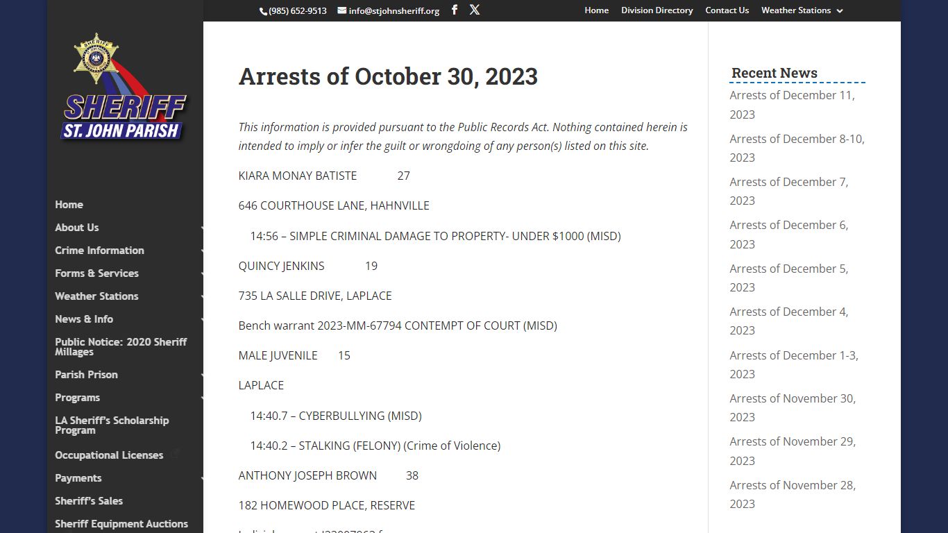The image size is (948, 533).
Task: Open Contact Us in the top bar
Action: (727, 10)
